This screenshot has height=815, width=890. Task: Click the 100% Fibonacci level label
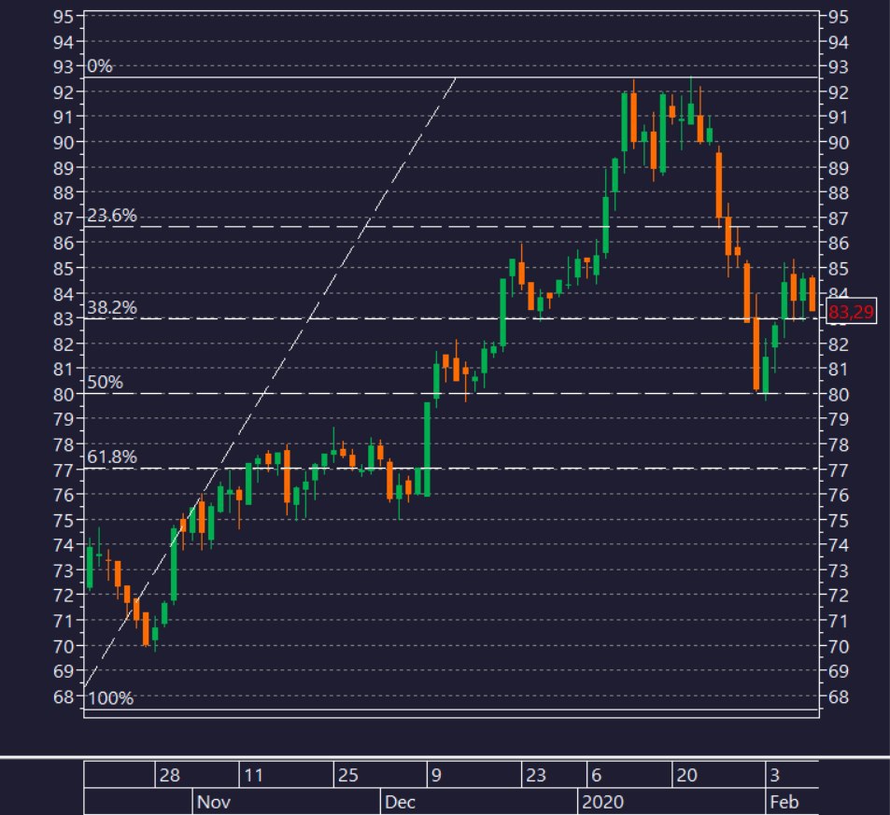click(111, 698)
